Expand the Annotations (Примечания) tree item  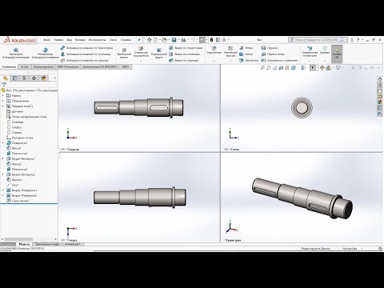3,101
